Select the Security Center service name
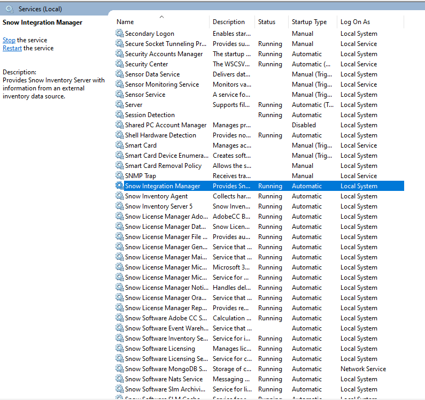Viewport: 425px width, 400px height. point(146,64)
